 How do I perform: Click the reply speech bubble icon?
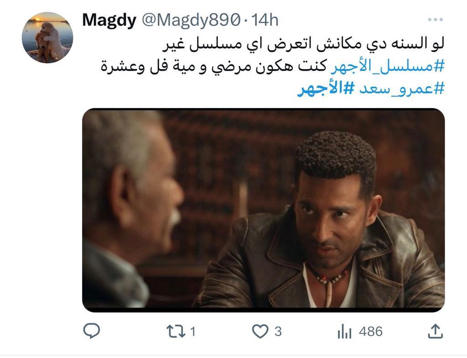coord(91,331)
